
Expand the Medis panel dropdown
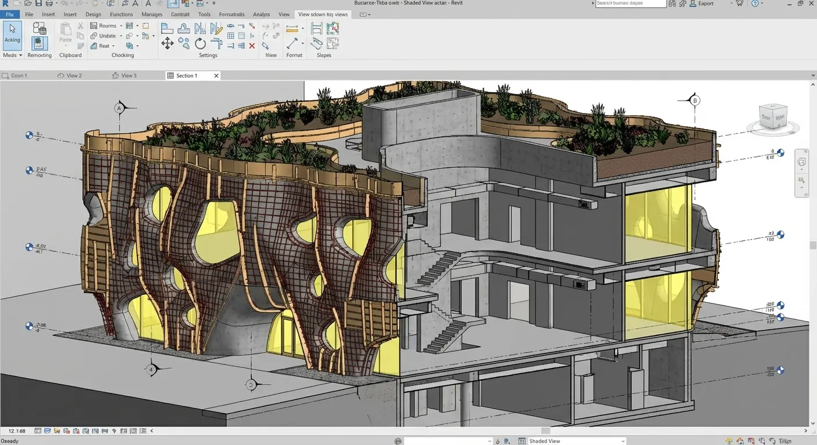[20, 56]
